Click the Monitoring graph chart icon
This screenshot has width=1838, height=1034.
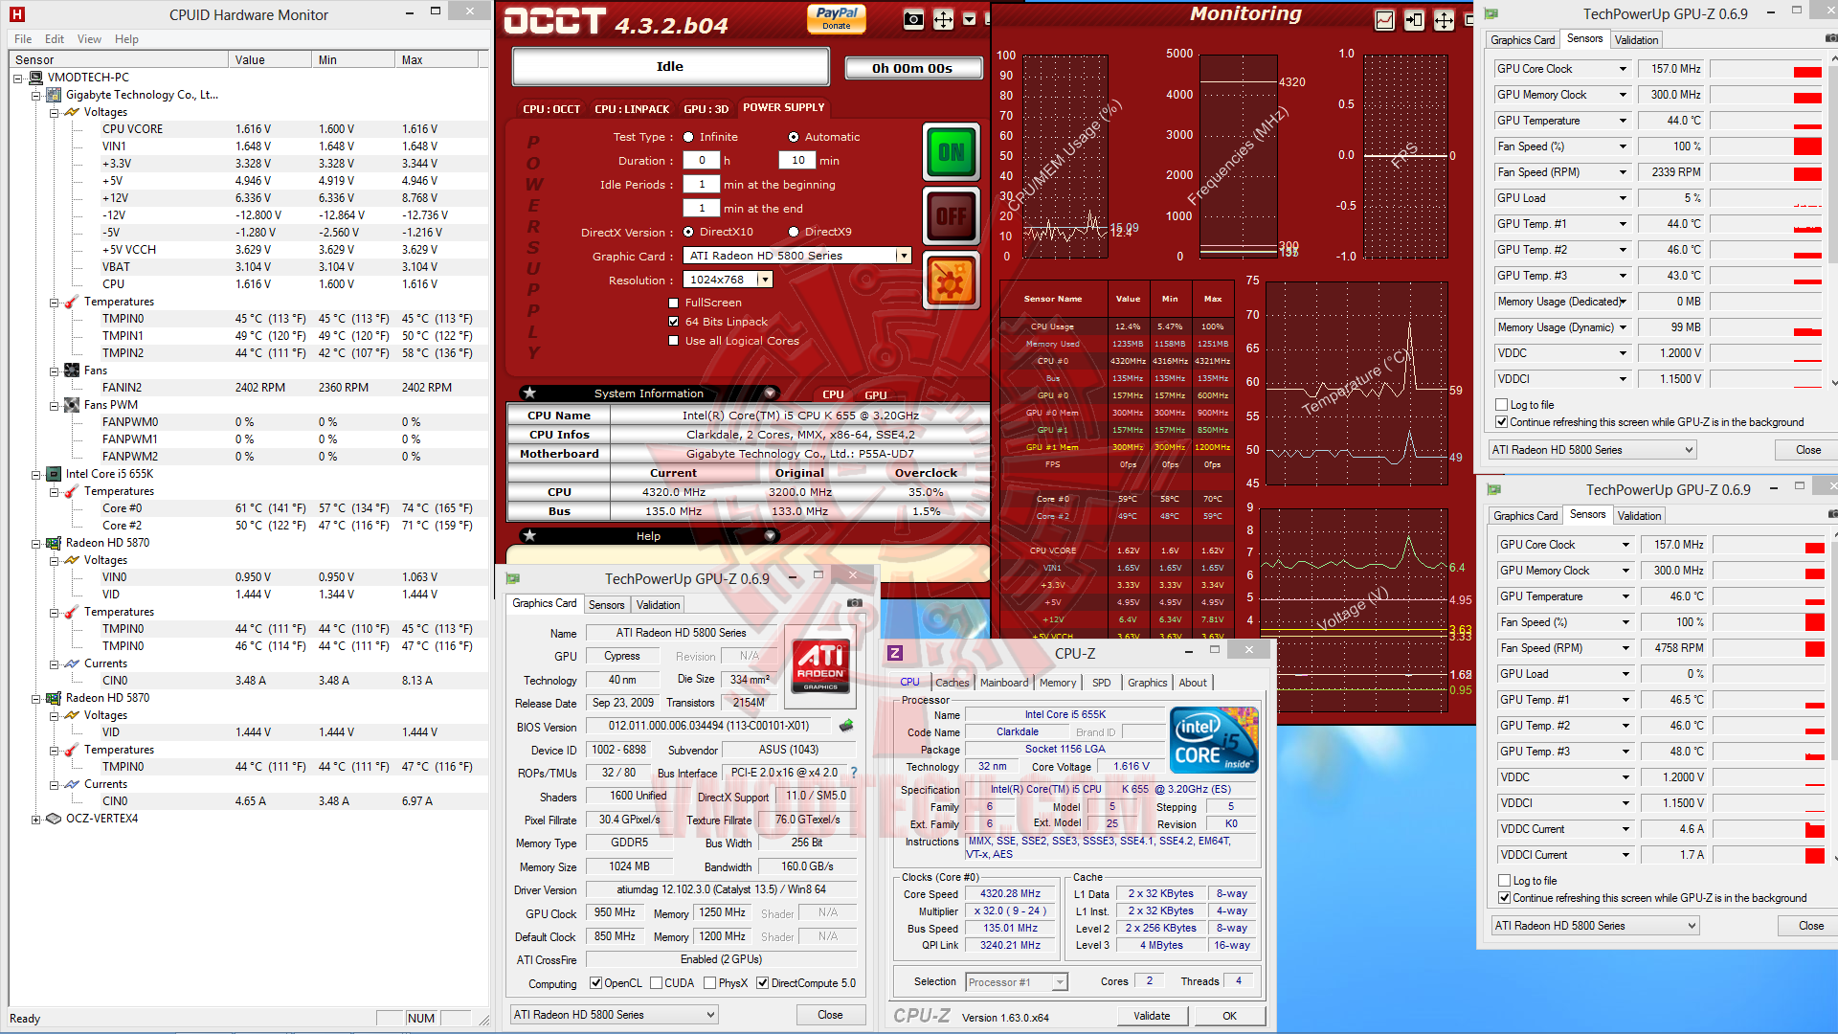(1384, 20)
